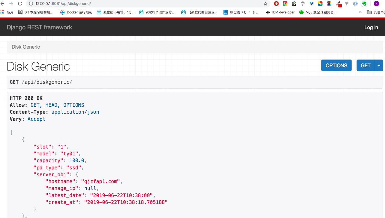The width and height of the screenshot is (385, 218).
Task: Open the '90秒3个动作治疗' bookmark
Action: point(157,12)
